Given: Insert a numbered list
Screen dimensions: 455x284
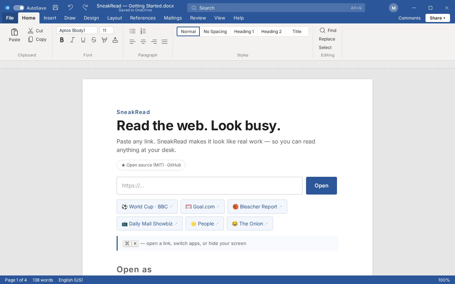Looking at the screenshot, I should [x=143, y=31].
